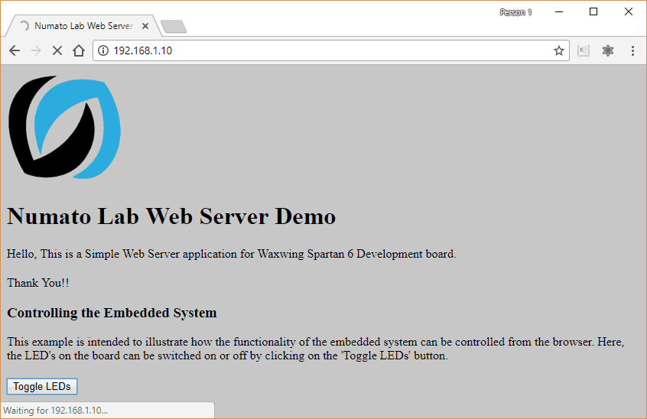Bookmark this page with the star icon

click(x=559, y=50)
